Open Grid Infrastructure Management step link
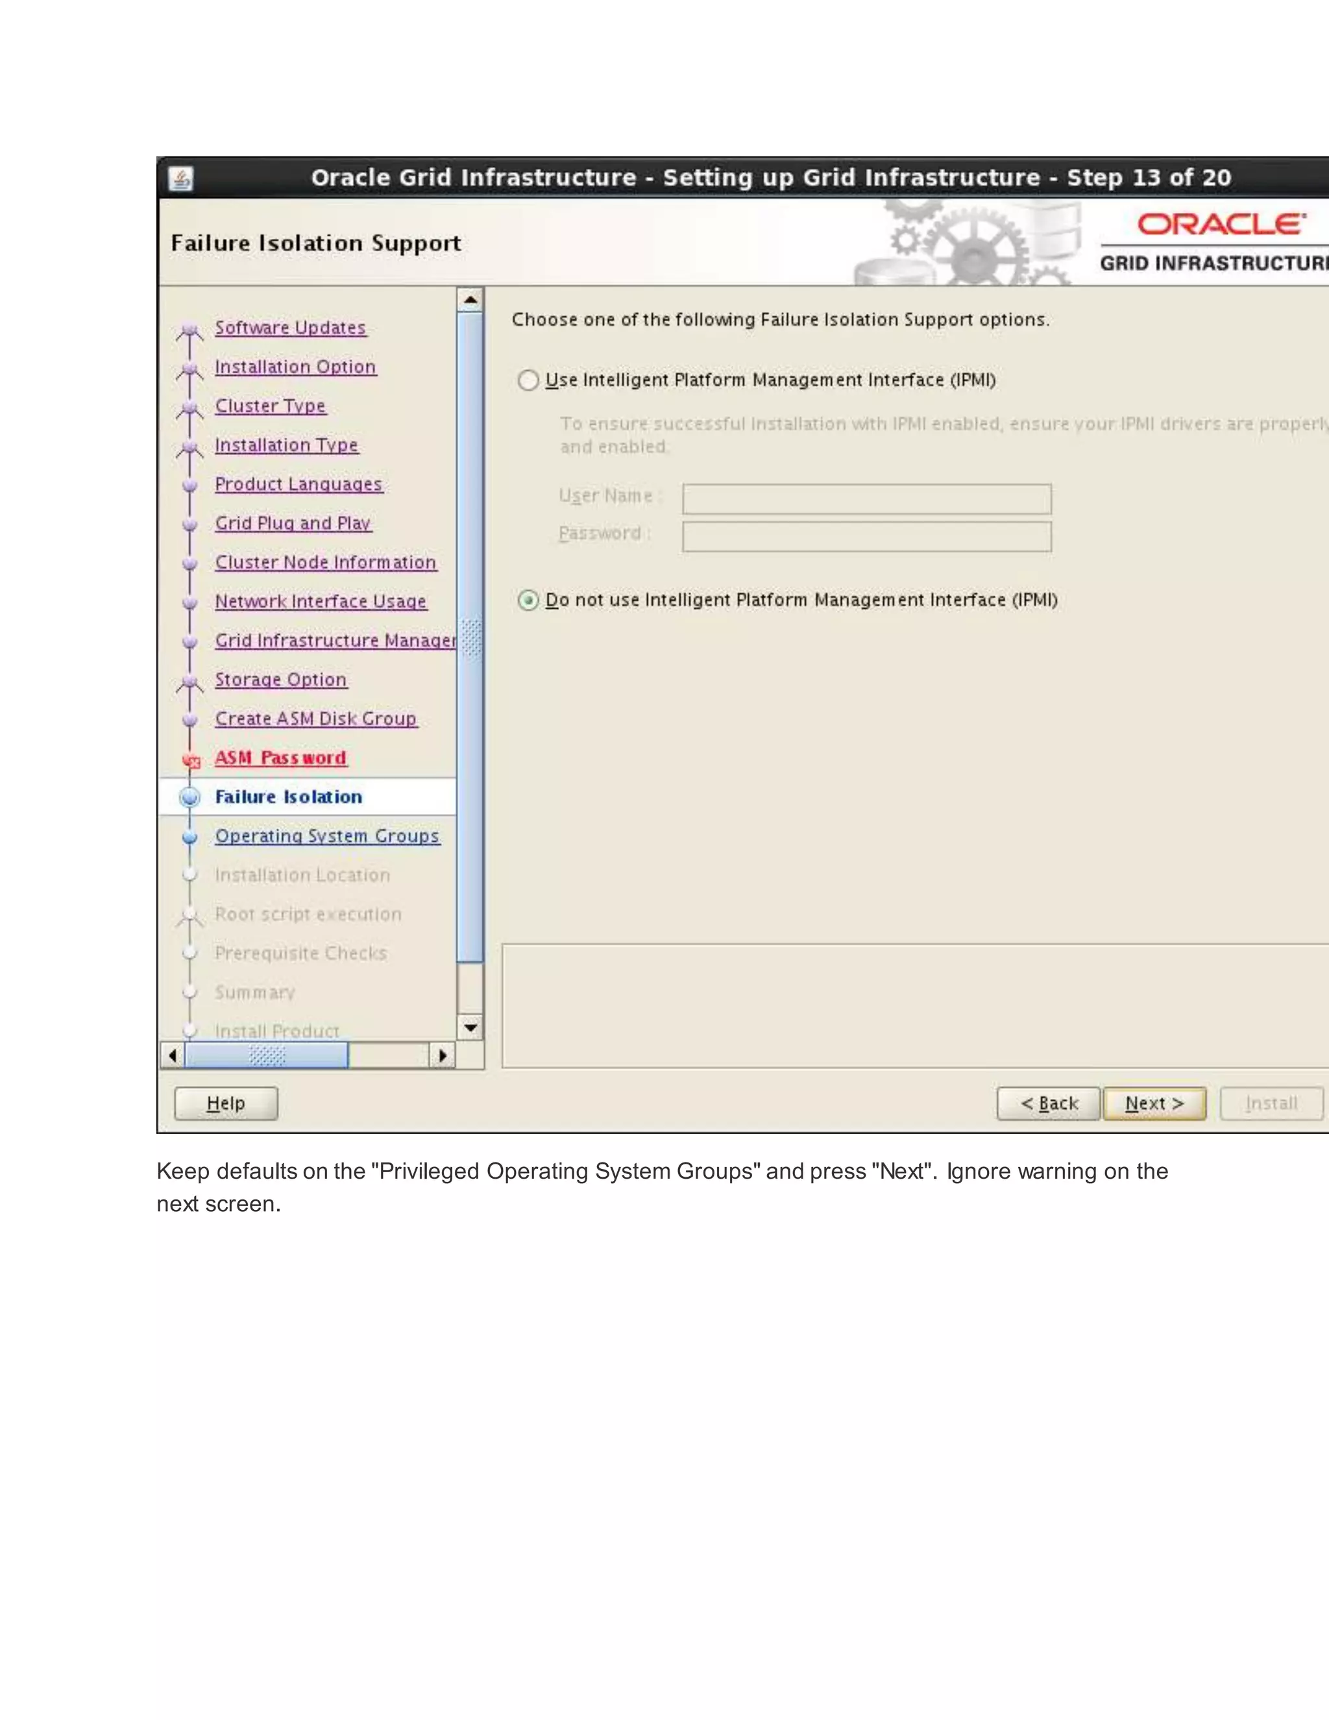Screen dimensions: 1329x1720 click(x=335, y=640)
